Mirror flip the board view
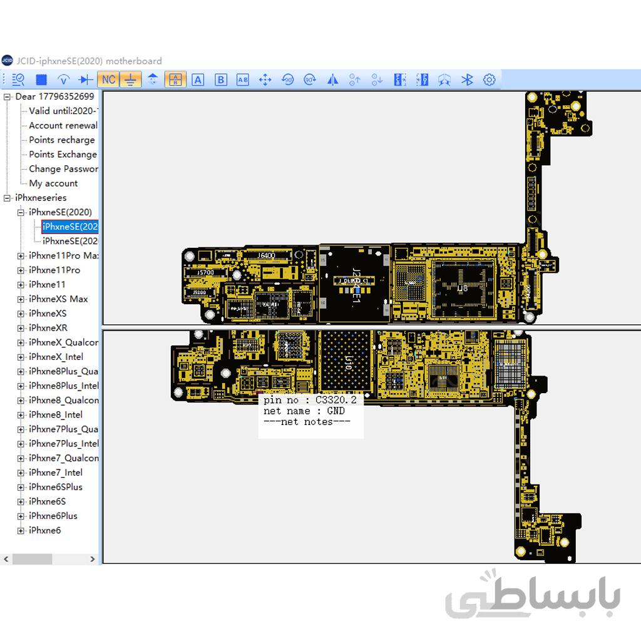The image size is (641, 641). pyautogui.click(x=333, y=79)
